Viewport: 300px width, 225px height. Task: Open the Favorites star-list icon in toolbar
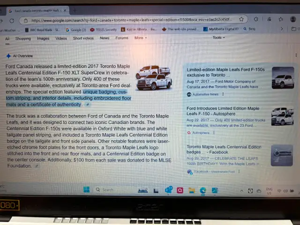coord(281,19)
